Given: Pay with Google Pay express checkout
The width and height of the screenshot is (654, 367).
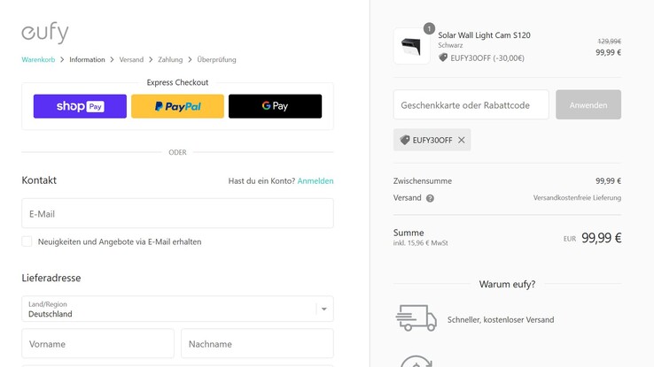Looking at the screenshot, I should tap(275, 106).
